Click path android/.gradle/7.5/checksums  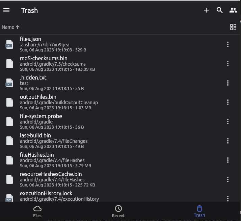[x=53, y=64]
